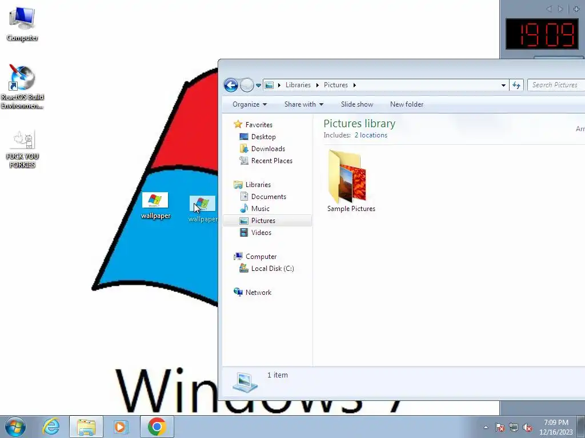Image resolution: width=585 pixels, height=438 pixels.
Task: Open the Action Center flag icon
Action: (500, 427)
